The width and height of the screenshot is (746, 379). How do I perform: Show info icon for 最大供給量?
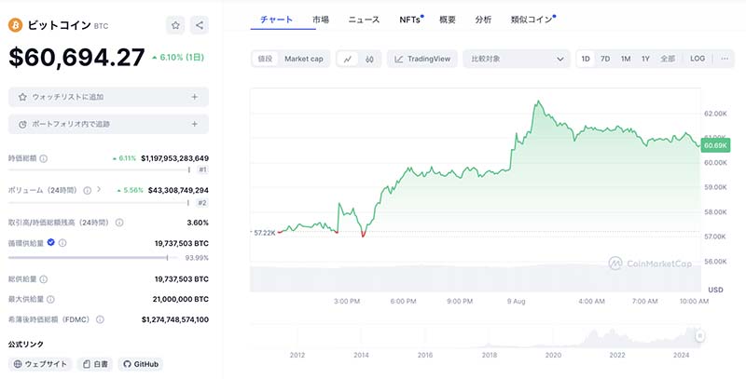click(50, 299)
